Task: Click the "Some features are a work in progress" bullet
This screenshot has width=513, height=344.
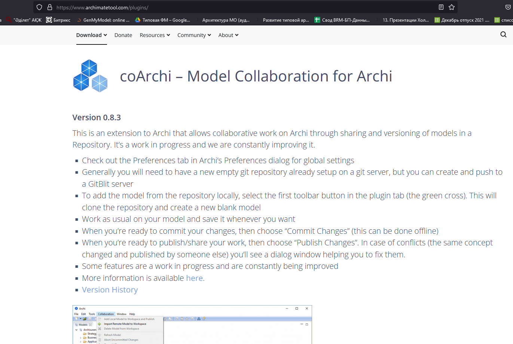Action: [x=210, y=266]
